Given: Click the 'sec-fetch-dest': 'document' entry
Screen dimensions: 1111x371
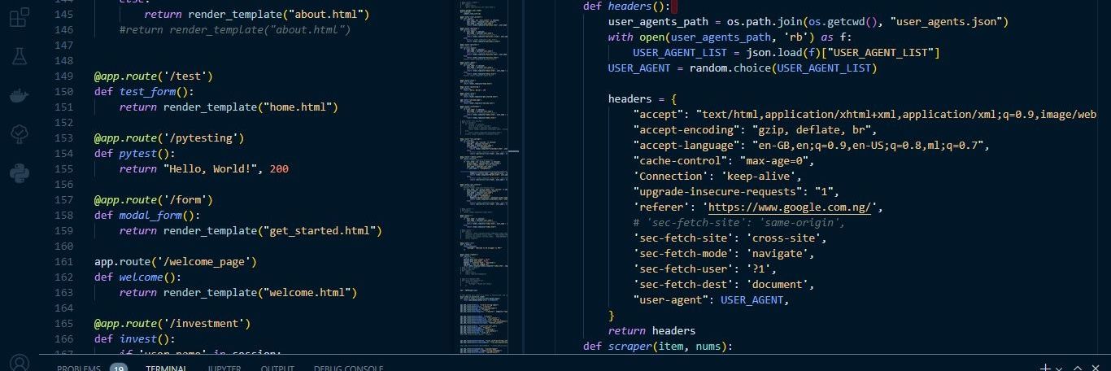Looking at the screenshot, I should tap(727, 284).
